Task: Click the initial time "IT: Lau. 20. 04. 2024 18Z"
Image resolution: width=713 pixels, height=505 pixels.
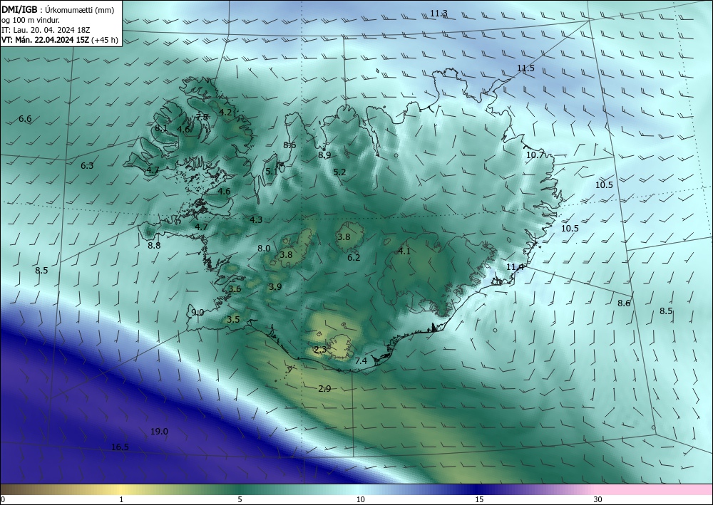Action: tap(46, 30)
